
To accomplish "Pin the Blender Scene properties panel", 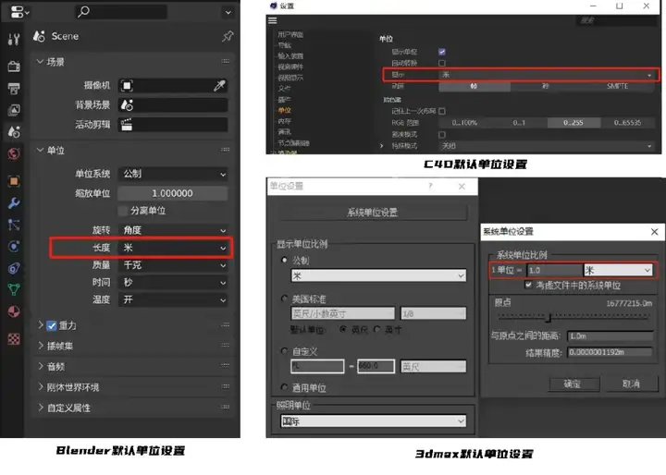I will click(x=228, y=36).
